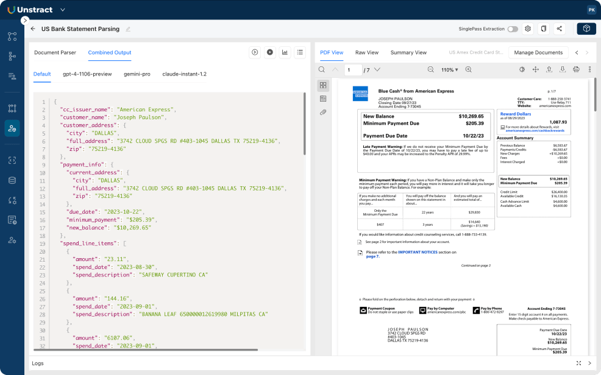Open the 110% zoom level dropdown

pos(449,70)
